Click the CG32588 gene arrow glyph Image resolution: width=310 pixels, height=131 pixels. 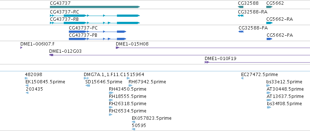click(241, 7)
